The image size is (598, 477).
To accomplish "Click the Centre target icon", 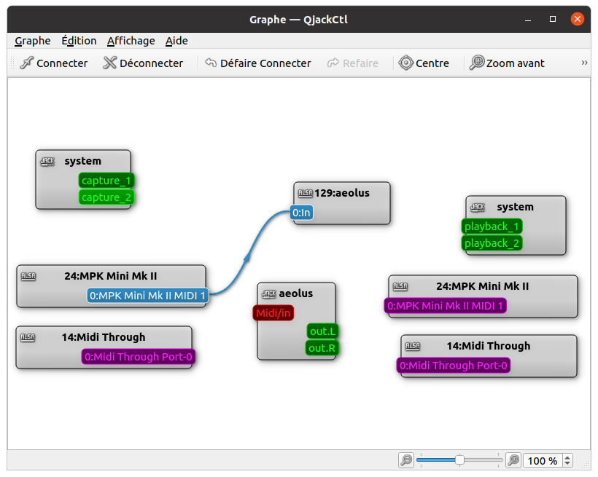I will tap(406, 63).
